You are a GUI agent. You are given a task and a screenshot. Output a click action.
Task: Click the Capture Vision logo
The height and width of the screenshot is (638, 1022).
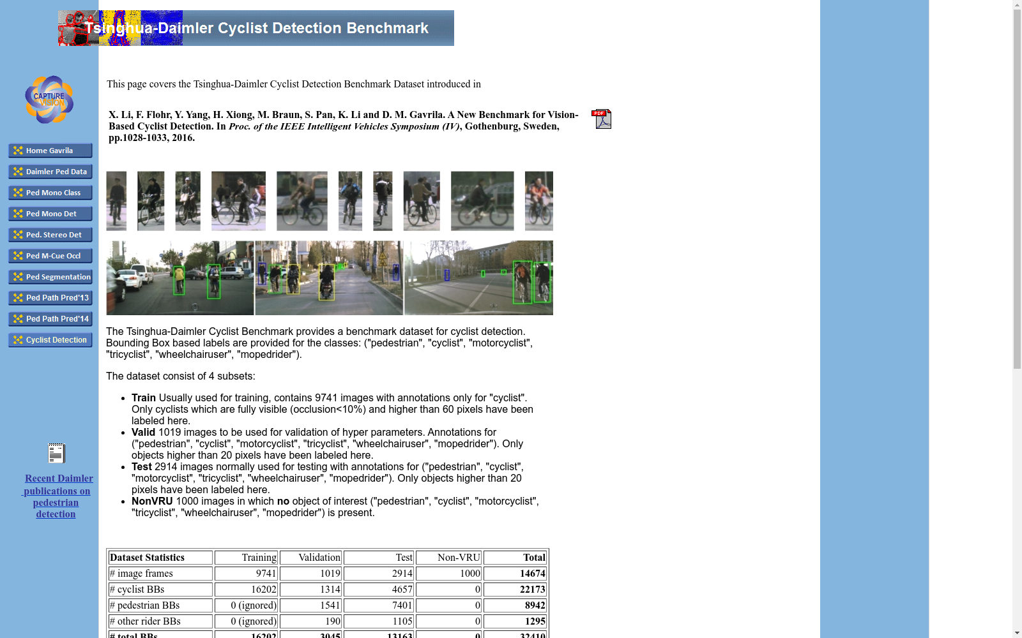tap(49, 100)
